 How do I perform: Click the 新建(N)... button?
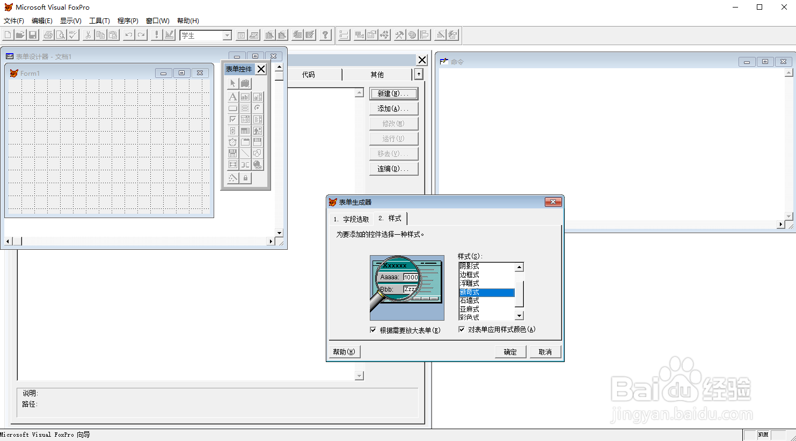pyautogui.click(x=393, y=93)
